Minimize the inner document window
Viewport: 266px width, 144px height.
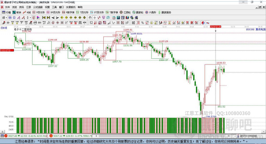[x=257, y=7]
